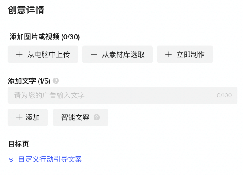The image size is (243, 175).
Task: Open the 自定义行动引导文案 link
Action: click(x=50, y=159)
